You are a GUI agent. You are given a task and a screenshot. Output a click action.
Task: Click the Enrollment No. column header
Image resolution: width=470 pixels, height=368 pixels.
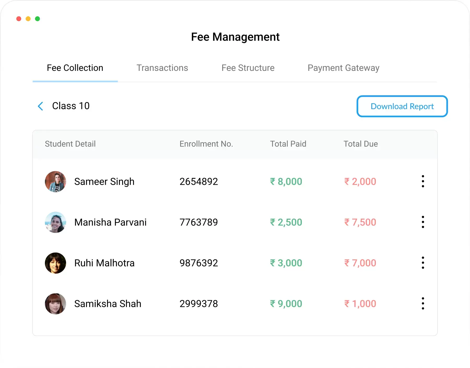tap(206, 144)
